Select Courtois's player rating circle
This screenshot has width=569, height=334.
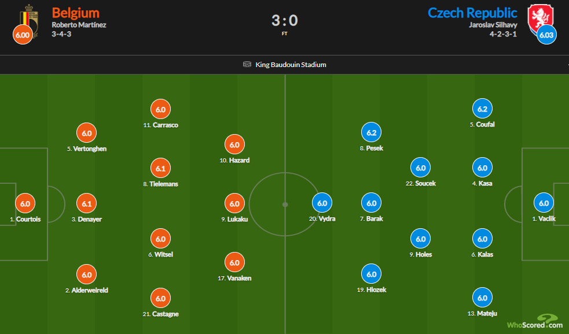click(x=25, y=203)
